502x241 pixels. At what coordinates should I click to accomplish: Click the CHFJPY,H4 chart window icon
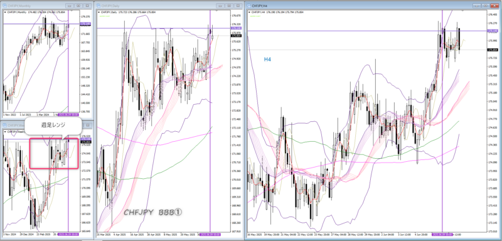coord(249,6)
